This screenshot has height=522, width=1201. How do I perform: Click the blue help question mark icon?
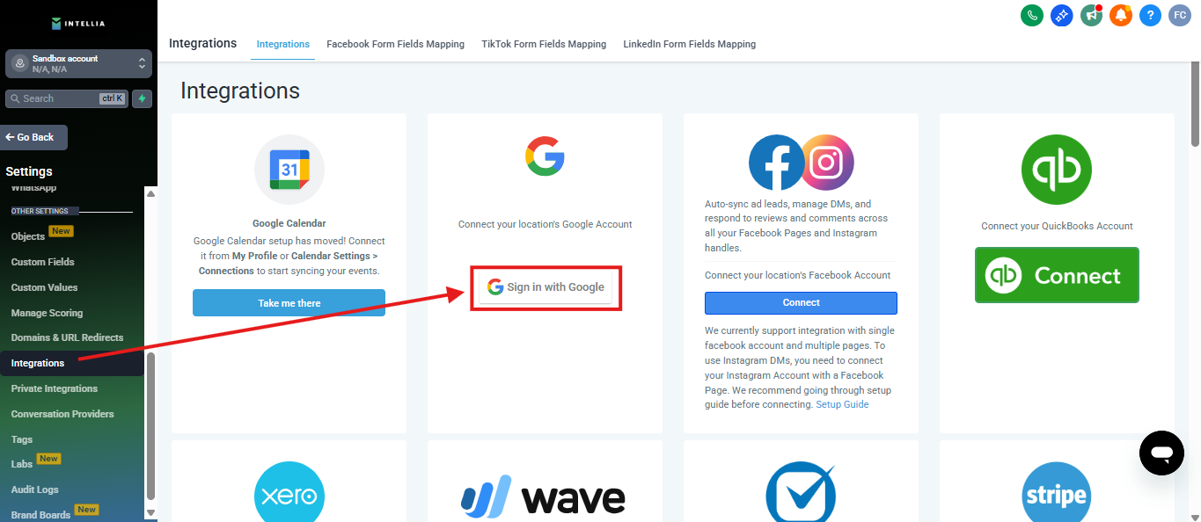click(1150, 15)
